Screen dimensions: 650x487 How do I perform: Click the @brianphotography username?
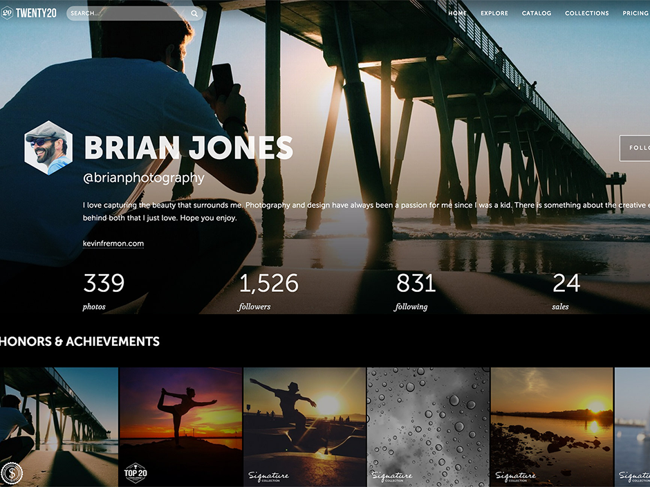(144, 178)
